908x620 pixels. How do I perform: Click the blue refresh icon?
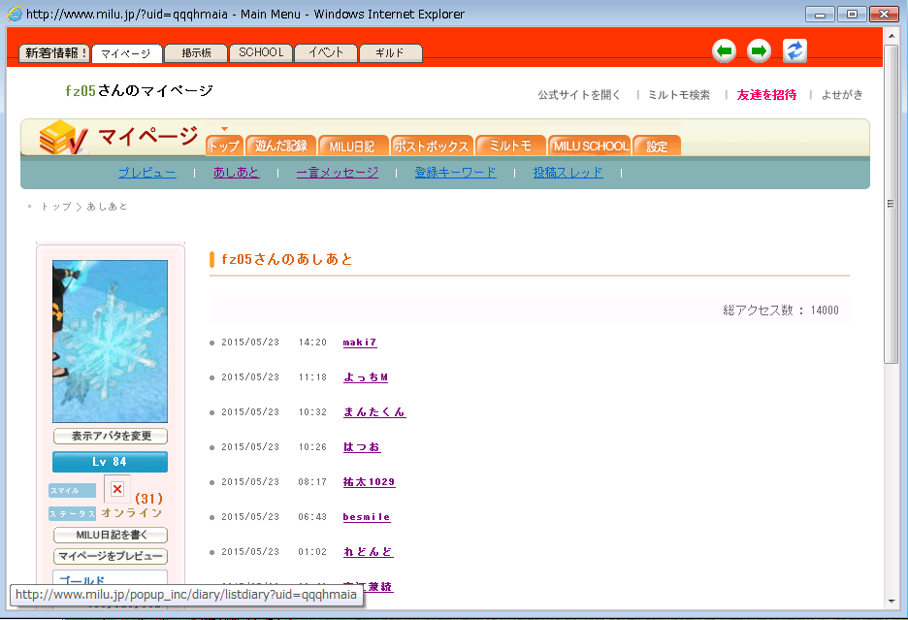[x=794, y=51]
